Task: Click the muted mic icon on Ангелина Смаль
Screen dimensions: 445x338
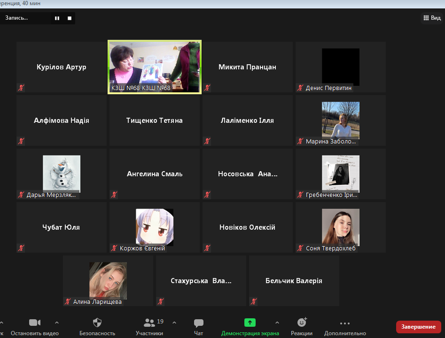Action: point(114,195)
